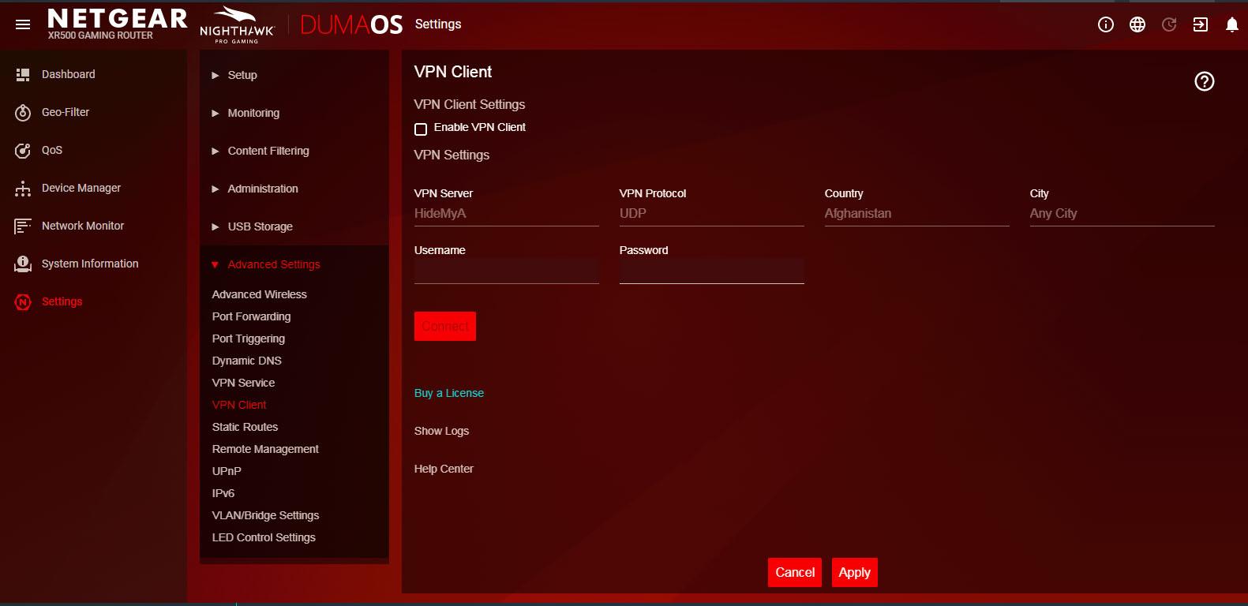
Task: Open Device Manager page
Action: pyautogui.click(x=81, y=188)
